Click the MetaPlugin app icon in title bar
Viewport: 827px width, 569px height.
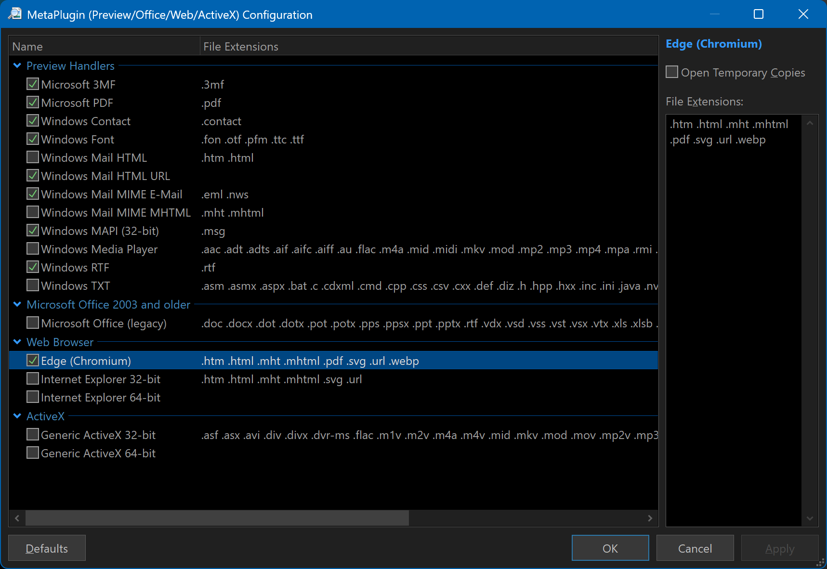pos(15,14)
